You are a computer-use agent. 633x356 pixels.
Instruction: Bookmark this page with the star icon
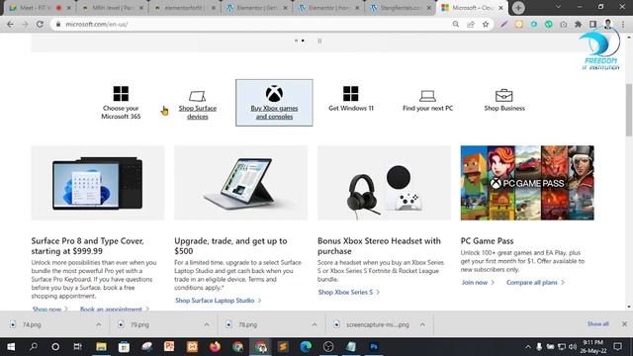click(x=486, y=24)
